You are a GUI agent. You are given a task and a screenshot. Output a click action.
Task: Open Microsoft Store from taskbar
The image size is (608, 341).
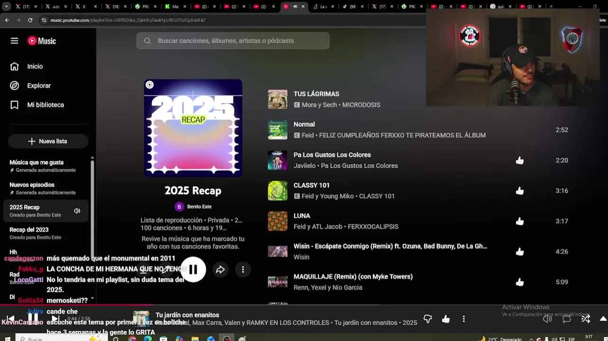(163, 339)
